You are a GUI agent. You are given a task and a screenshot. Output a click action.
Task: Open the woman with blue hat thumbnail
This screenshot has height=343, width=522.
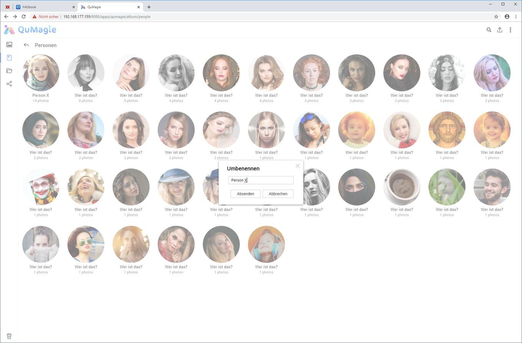[x=176, y=187]
